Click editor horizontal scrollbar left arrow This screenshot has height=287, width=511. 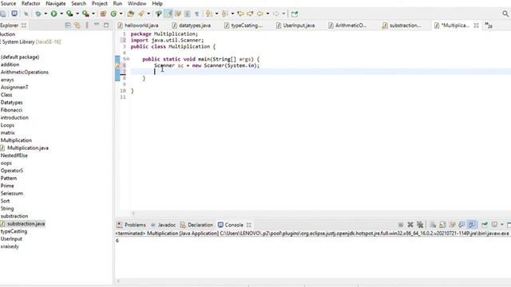133,214
